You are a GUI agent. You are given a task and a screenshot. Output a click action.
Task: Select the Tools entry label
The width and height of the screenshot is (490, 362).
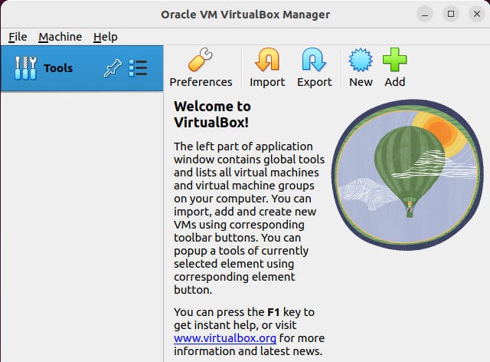coord(58,68)
